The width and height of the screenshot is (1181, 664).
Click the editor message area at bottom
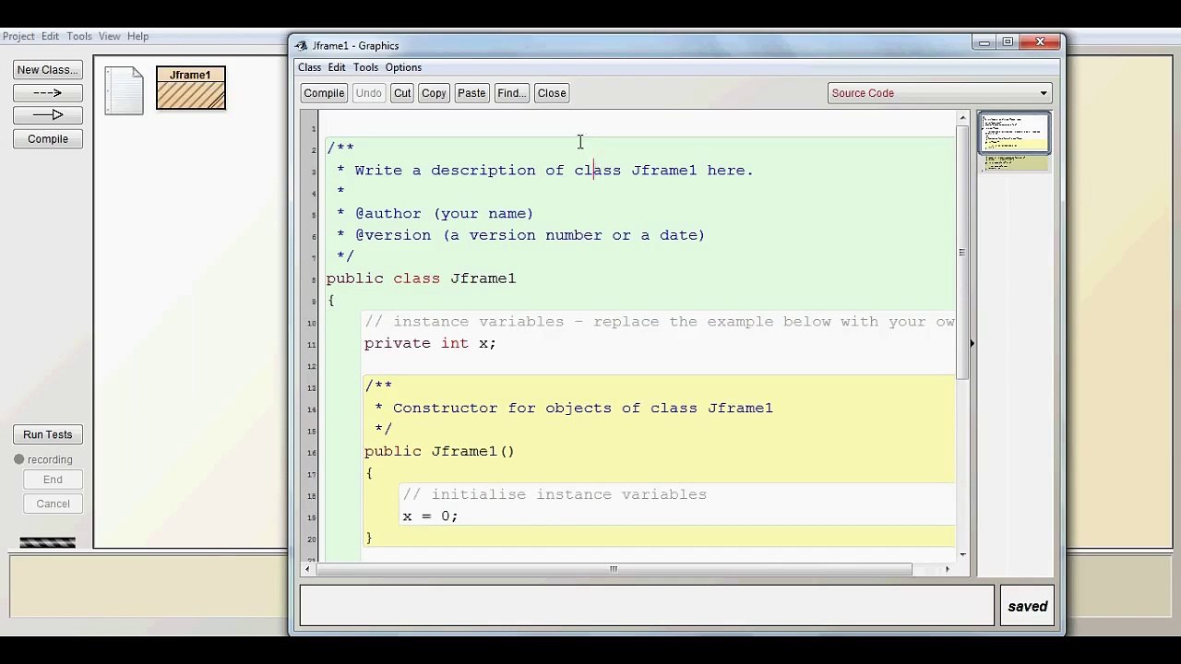coord(647,606)
